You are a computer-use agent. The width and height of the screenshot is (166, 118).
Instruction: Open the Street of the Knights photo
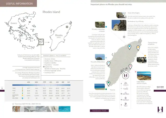click(121, 15)
